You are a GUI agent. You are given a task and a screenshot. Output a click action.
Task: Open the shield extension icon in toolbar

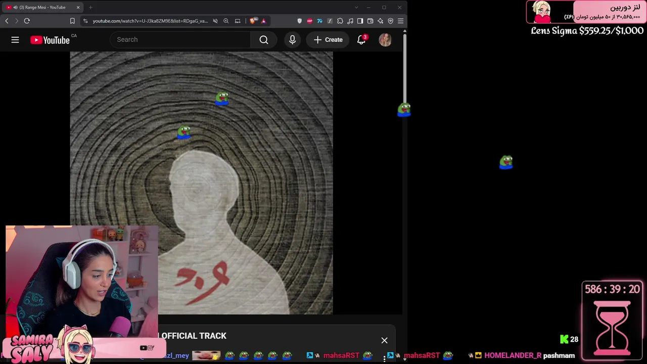pyautogui.click(x=299, y=21)
